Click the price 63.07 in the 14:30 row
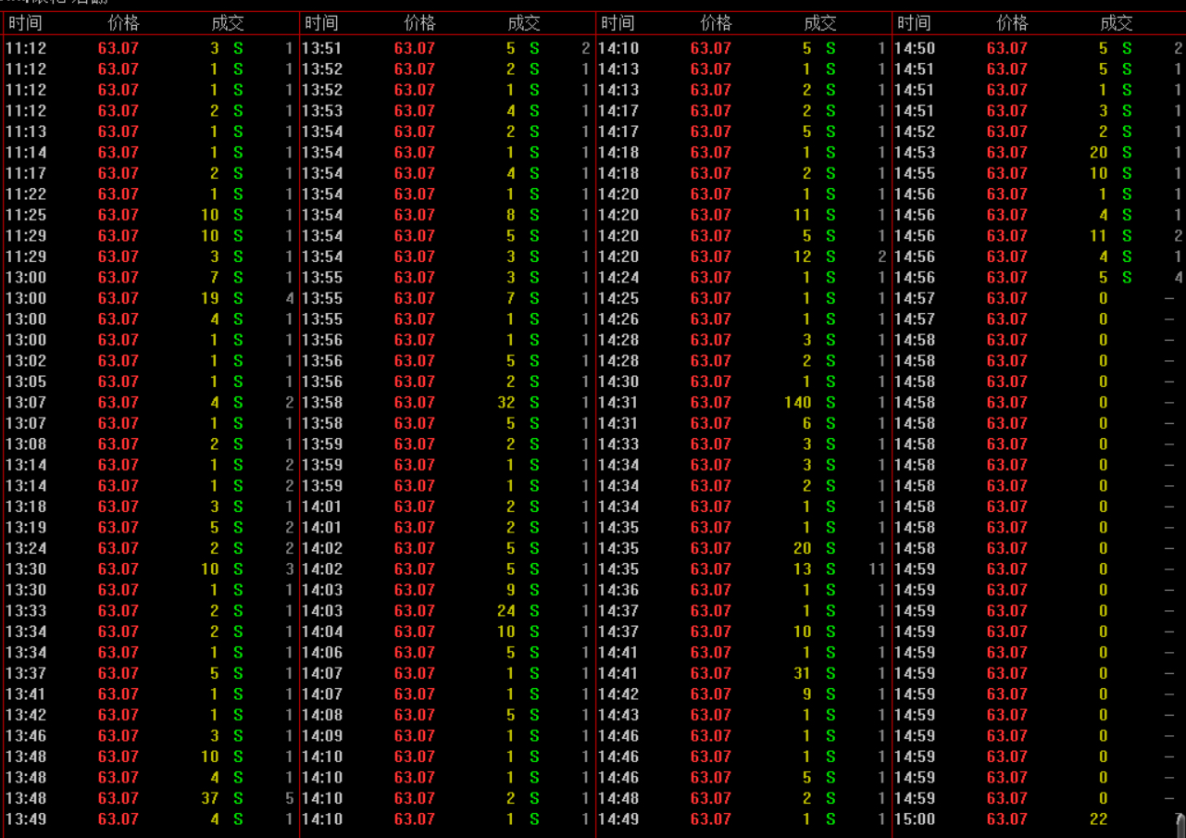1186x838 pixels. (711, 381)
